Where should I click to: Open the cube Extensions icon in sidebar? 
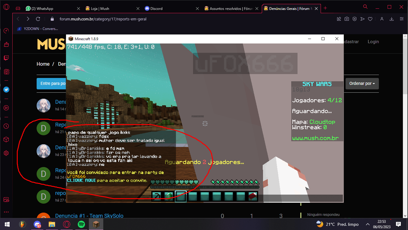coord(6,140)
